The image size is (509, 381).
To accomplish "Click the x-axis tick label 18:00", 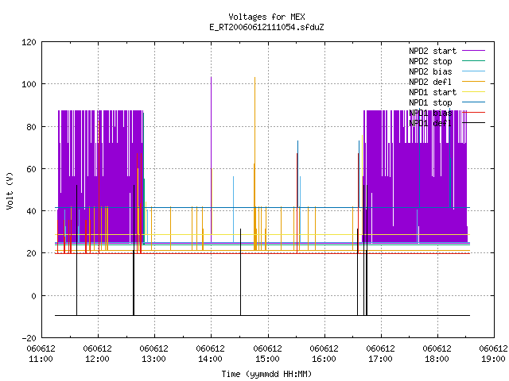I will pyautogui.click(x=437, y=359).
